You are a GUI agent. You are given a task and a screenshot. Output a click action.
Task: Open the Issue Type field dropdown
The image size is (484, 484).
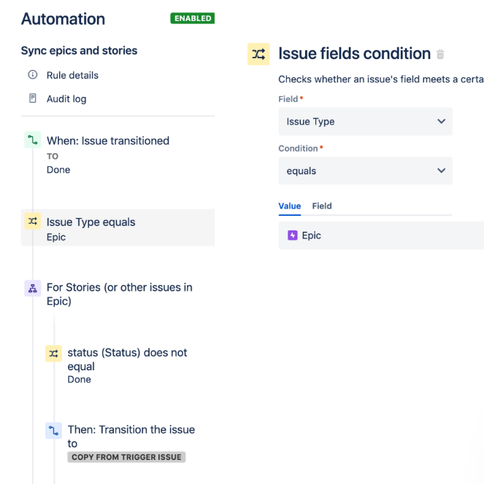click(365, 122)
